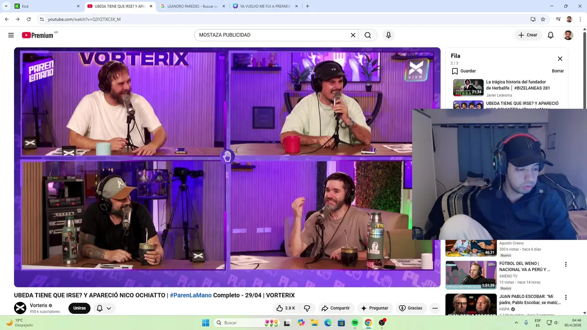Open more actions three-dot menu under video
The height and width of the screenshot is (330, 587).
pos(435,308)
